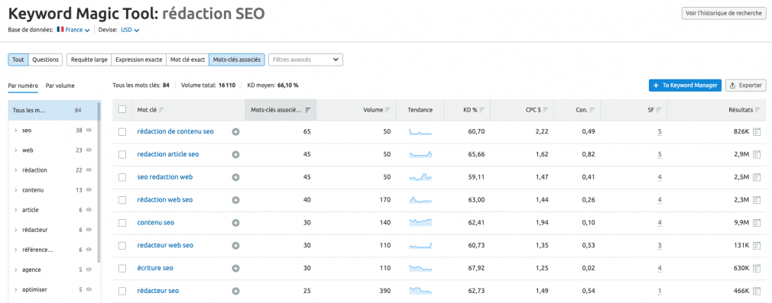Open SERP results icon for 2,9M row
This screenshot has width=772, height=303.
click(757, 154)
